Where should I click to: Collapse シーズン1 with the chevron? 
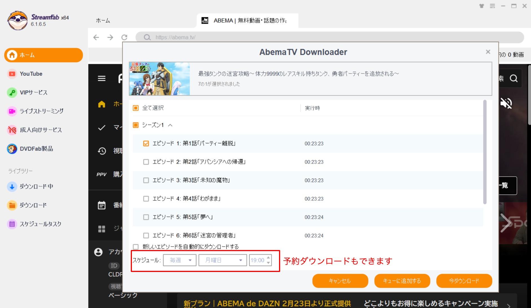(x=170, y=125)
